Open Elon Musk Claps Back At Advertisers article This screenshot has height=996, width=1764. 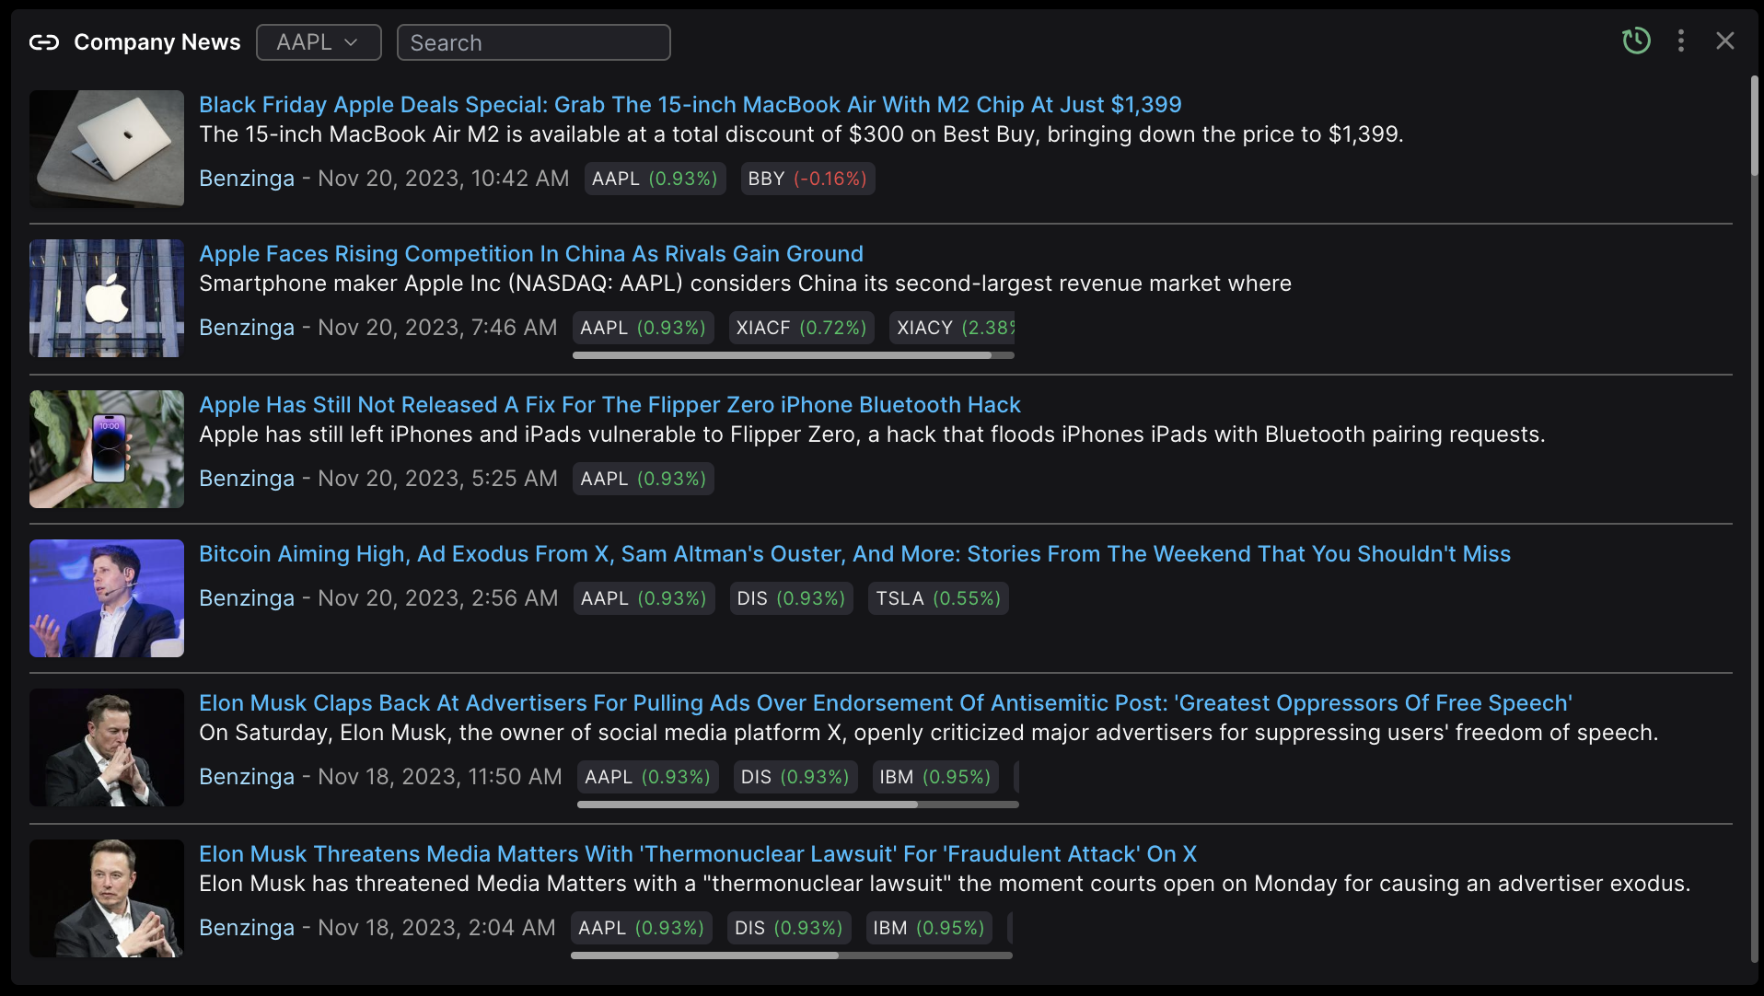pos(886,703)
